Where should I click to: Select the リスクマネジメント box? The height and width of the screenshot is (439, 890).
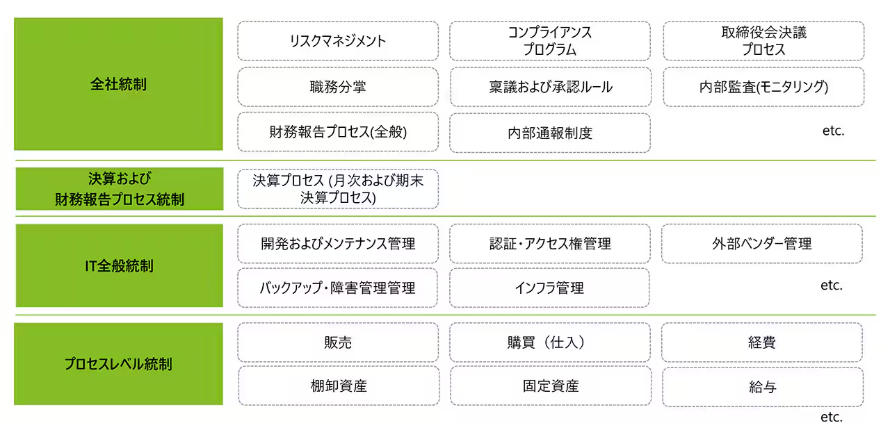(338, 41)
